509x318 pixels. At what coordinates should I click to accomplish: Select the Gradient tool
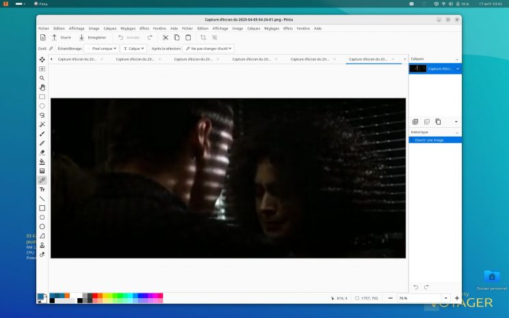tap(42, 171)
